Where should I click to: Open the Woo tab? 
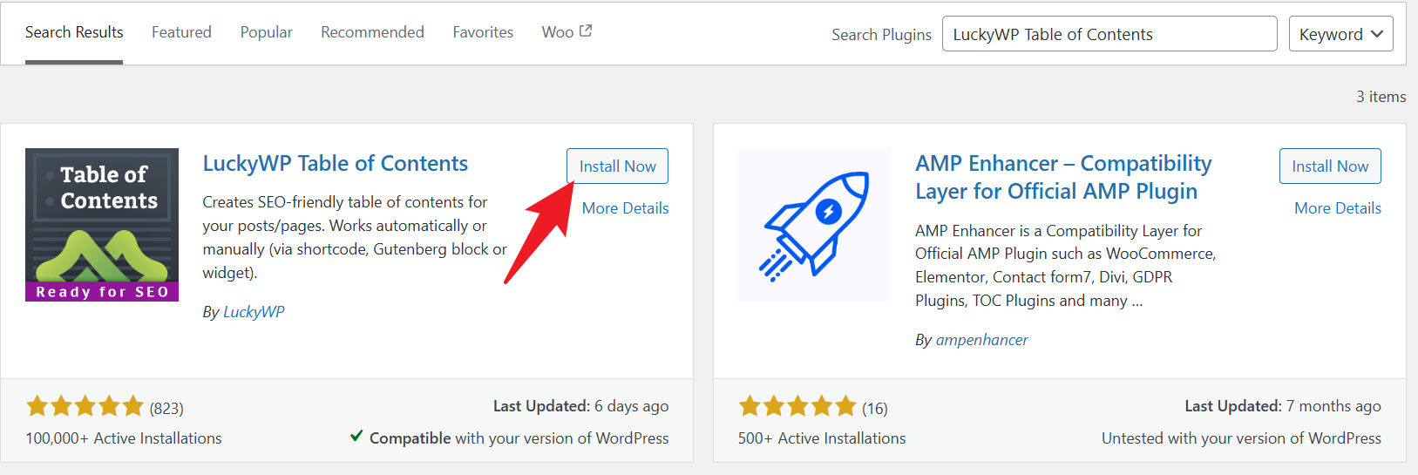tap(558, 32)
